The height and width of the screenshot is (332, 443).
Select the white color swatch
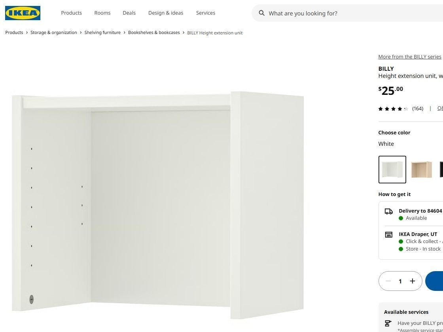point(392,170)
